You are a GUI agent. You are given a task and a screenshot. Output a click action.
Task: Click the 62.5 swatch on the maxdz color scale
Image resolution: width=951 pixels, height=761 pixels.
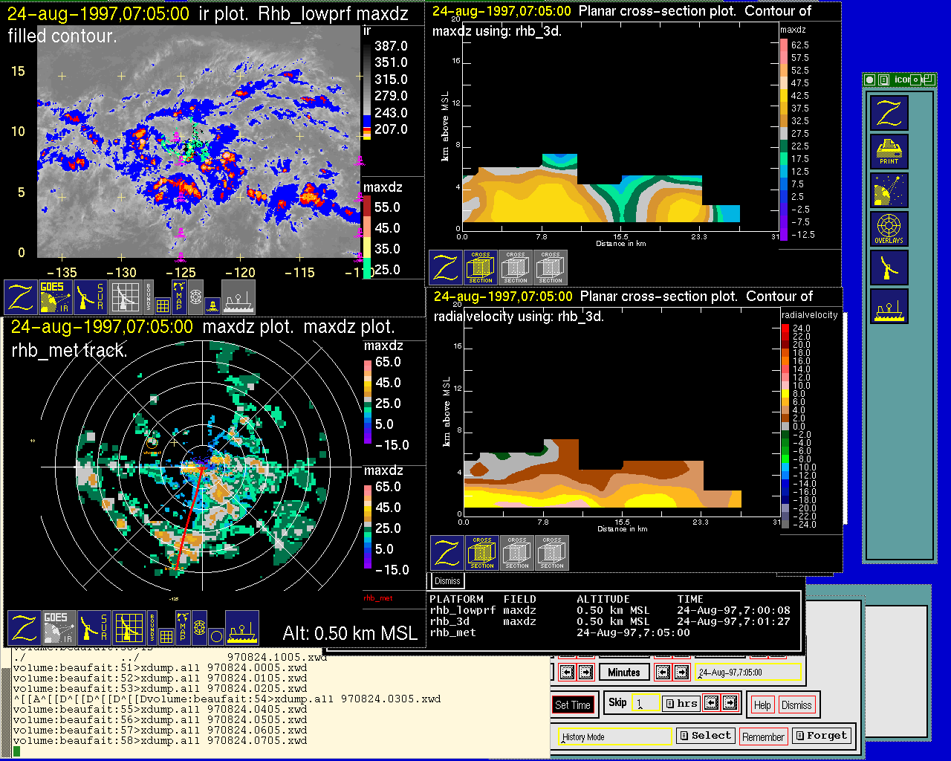[784, 45]
